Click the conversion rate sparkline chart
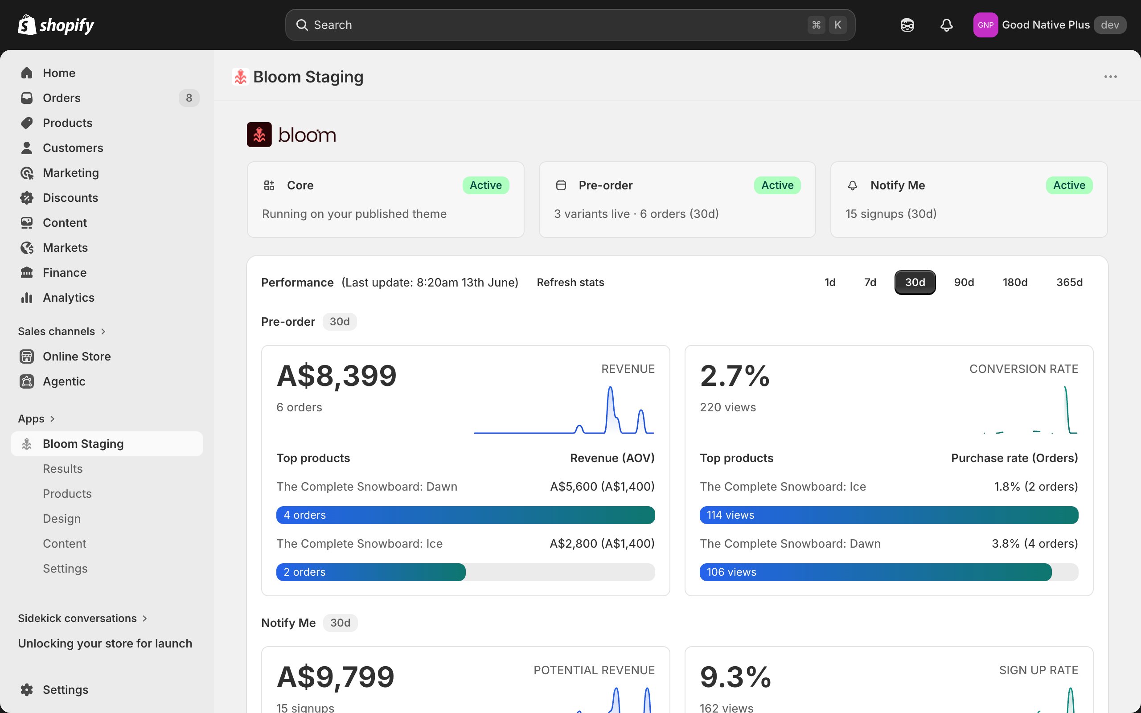This screenshot has height=713, width=1141. coord(1030,410)
